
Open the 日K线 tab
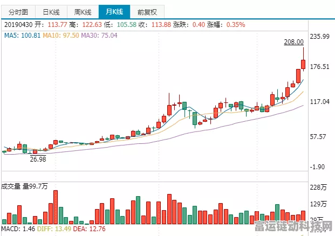pyautogui.click(x=51, y=12)
